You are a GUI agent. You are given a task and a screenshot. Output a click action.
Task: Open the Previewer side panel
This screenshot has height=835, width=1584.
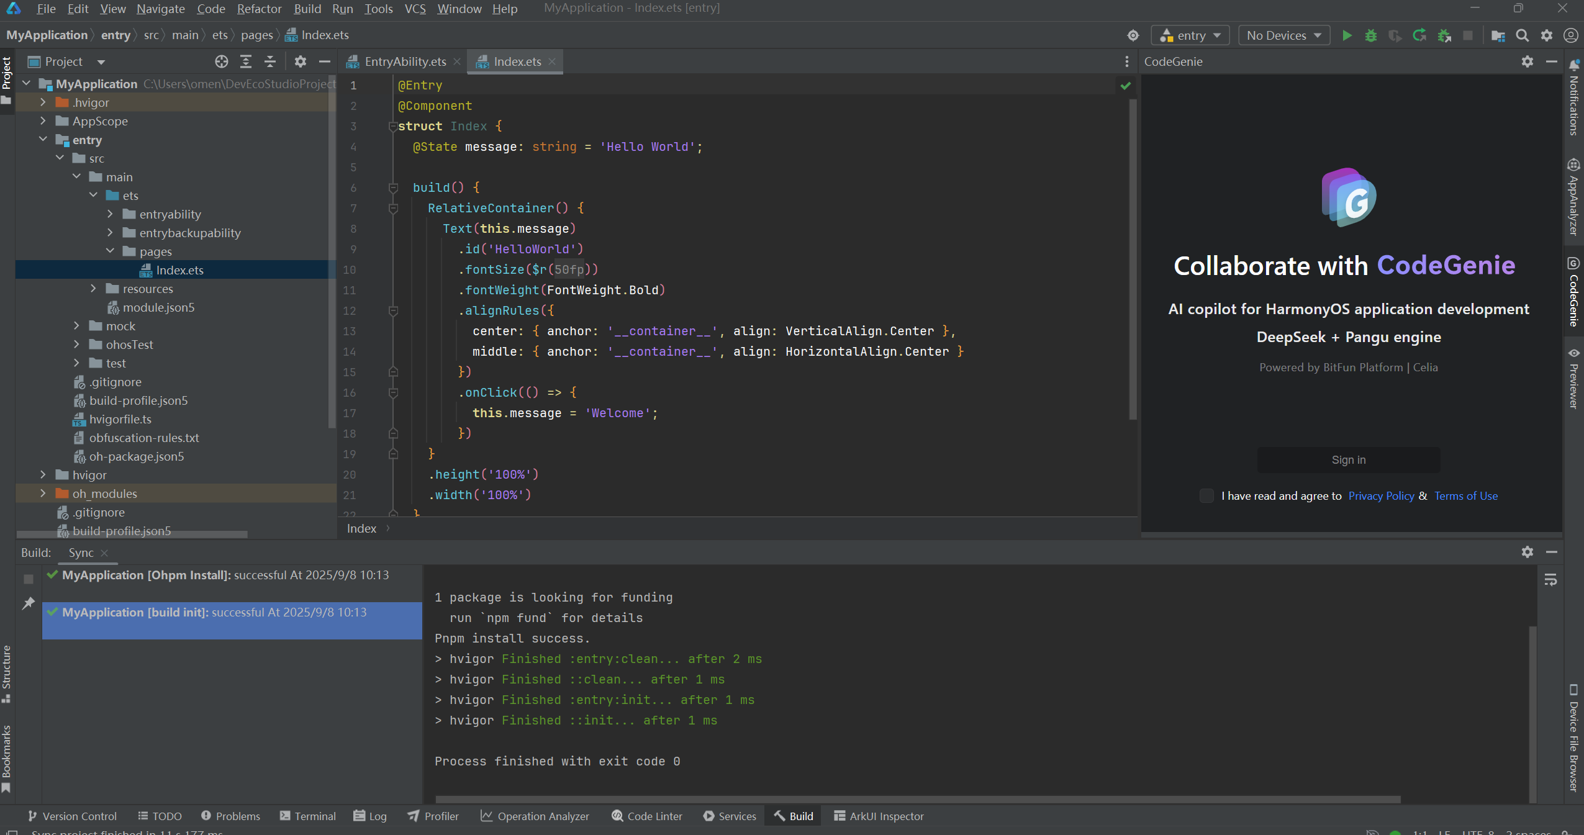[1573, 379]
